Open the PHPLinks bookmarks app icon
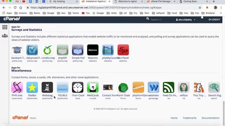225x126 pixels. tap(17, 87)
